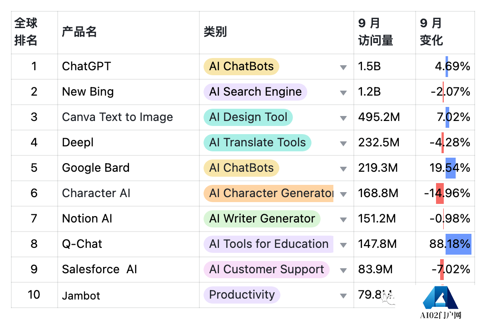Image resolution: width=486 pixels, height=319 pixels.
Task: Select the Salesforce AI product cell
Action: pyautogui.click(x=99, y=269)
